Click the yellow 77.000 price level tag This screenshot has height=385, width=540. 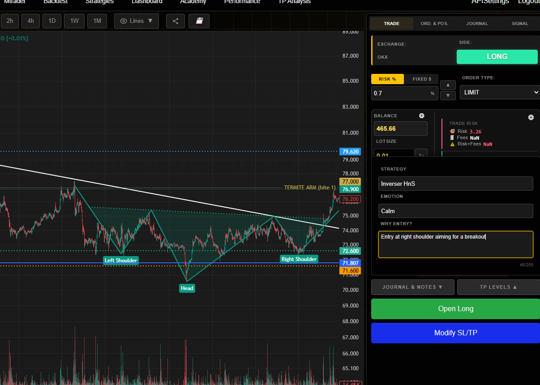(x=350, y=181)
